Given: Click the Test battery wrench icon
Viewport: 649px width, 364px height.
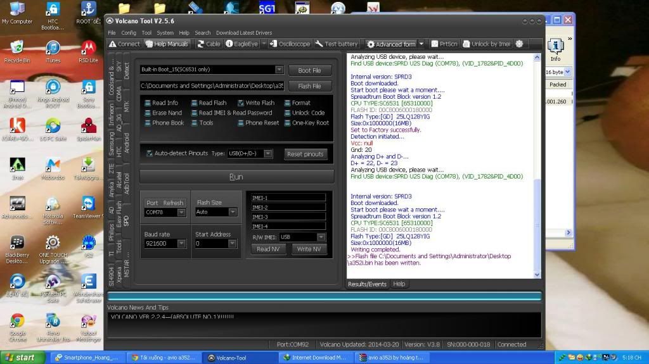Looking at the screenshot, I should pos(319,44).
